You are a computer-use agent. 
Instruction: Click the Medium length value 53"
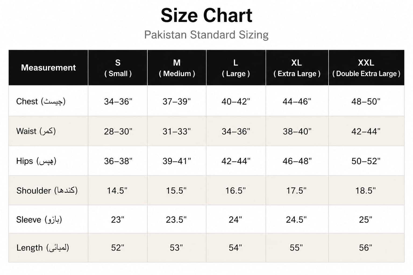[x=176, y=248]
